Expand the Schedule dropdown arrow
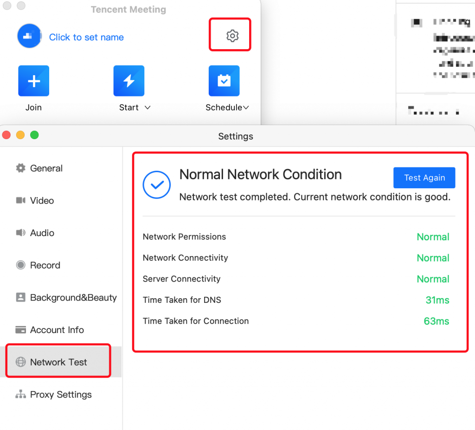The width and height of the screenshot is (475, 430). click(246, 108)
